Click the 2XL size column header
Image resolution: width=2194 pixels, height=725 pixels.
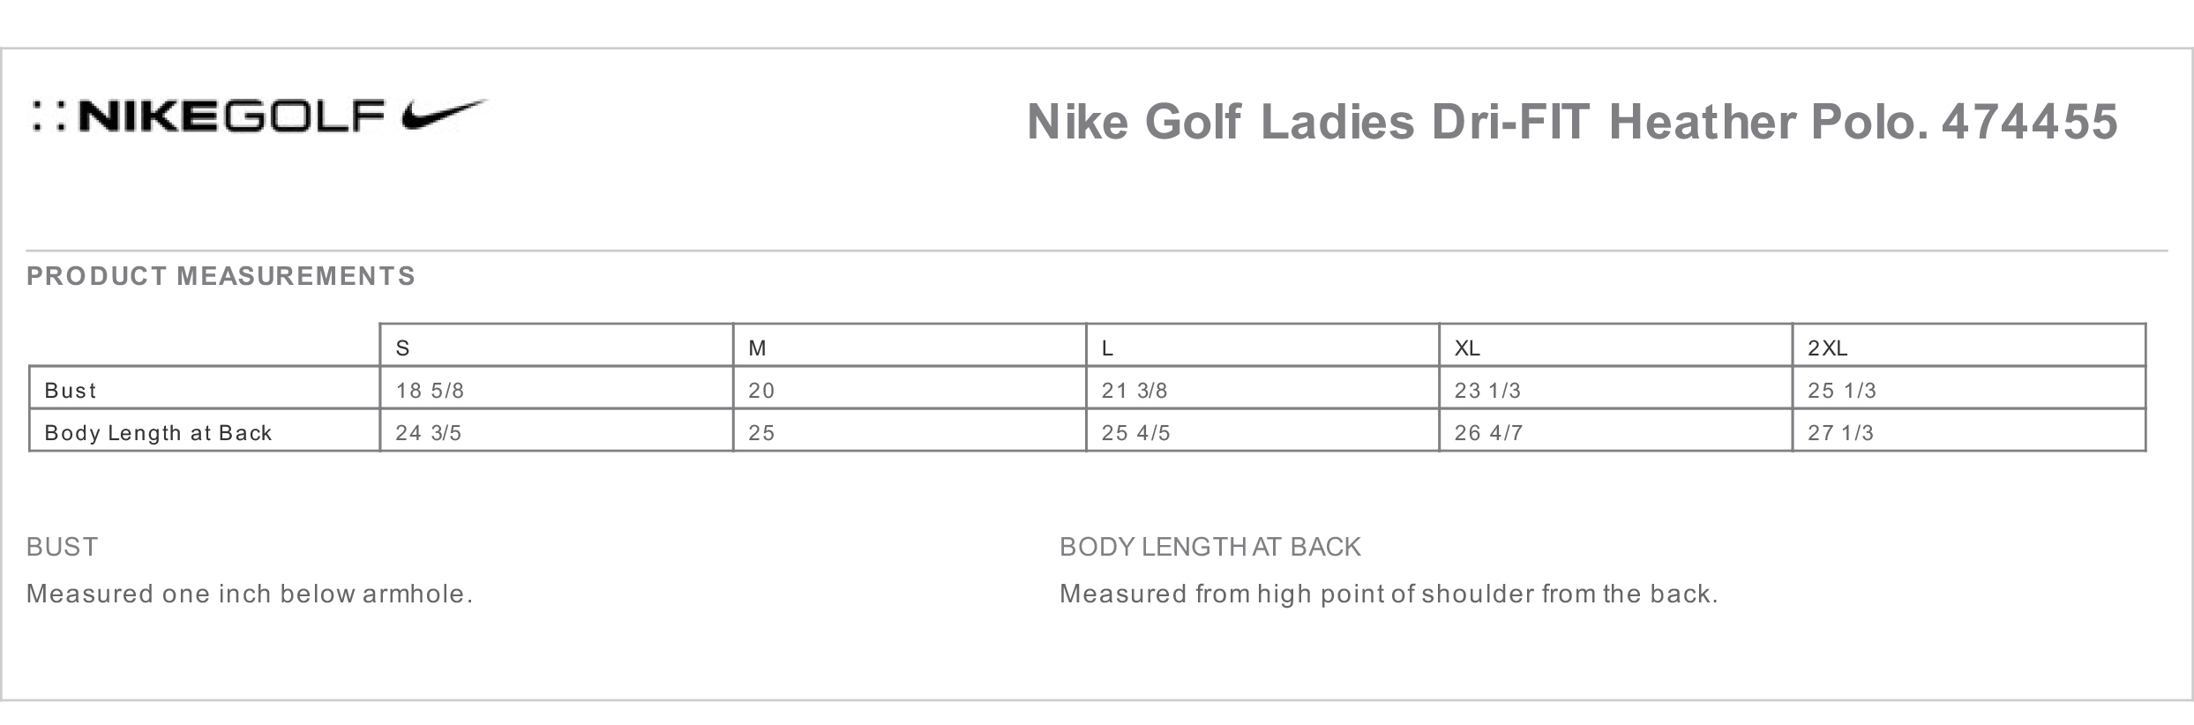pyautogui.click(x=1827, y=348)
